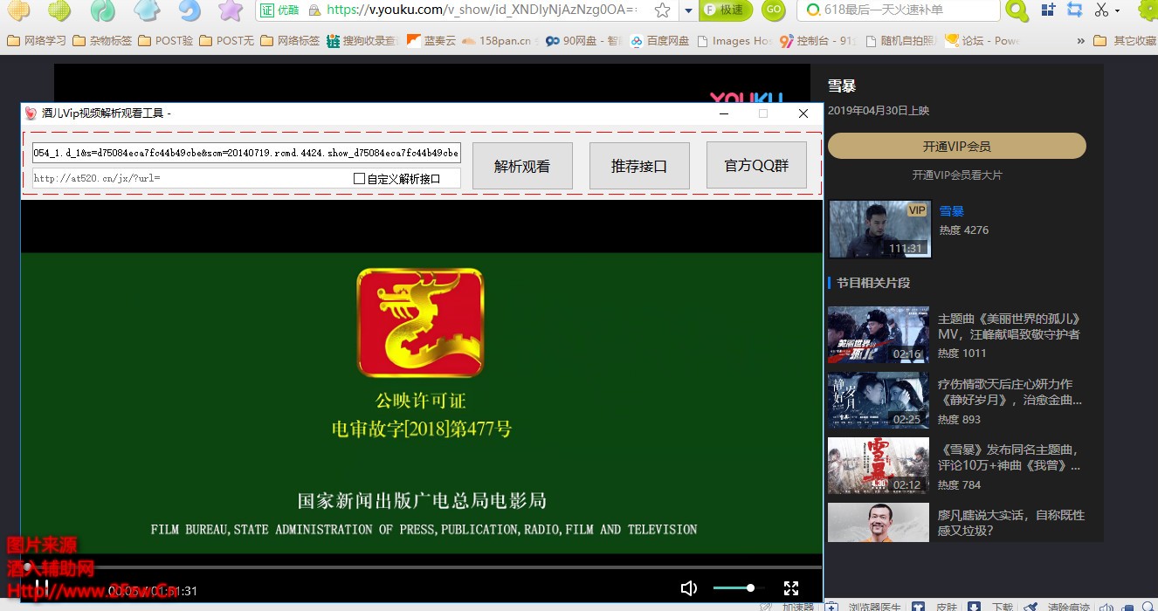Screen dimensions: 1158x611
Task: Open the 蓝奏云 bookmark
Action: [x=431, y=41]
